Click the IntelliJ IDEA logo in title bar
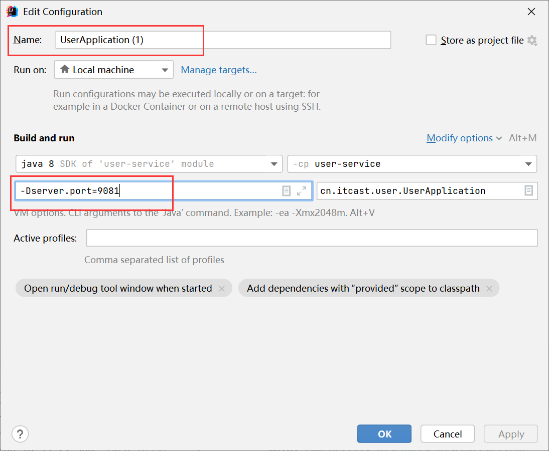 [12, 12]
